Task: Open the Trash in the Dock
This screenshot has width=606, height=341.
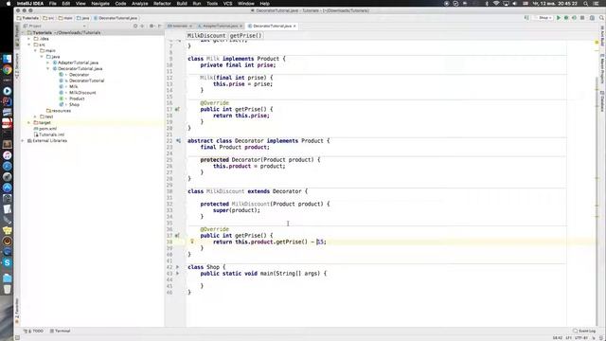Action: coord(7,289)
